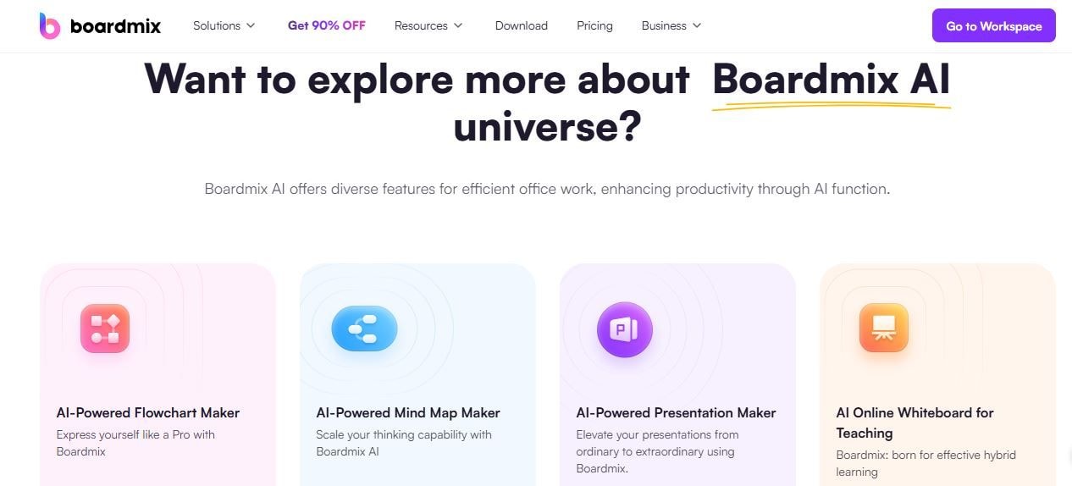Go to the Pricing page
This screenshot has width=1072, height=486.
tap(594, 25)
